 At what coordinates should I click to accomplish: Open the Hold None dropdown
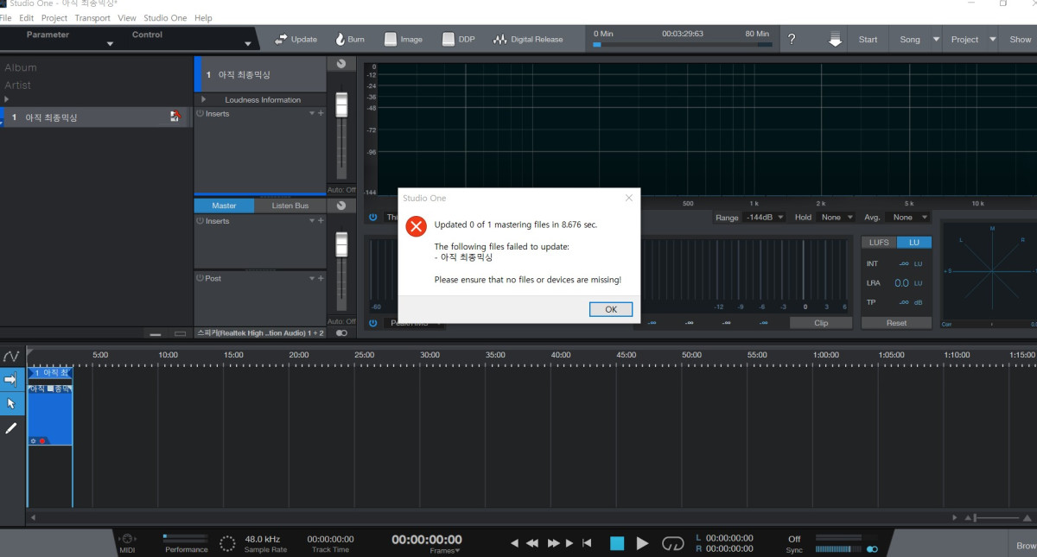coord(837,218)
